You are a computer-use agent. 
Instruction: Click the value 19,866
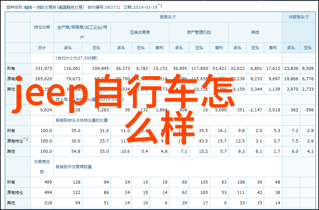[x=291, y=79]
